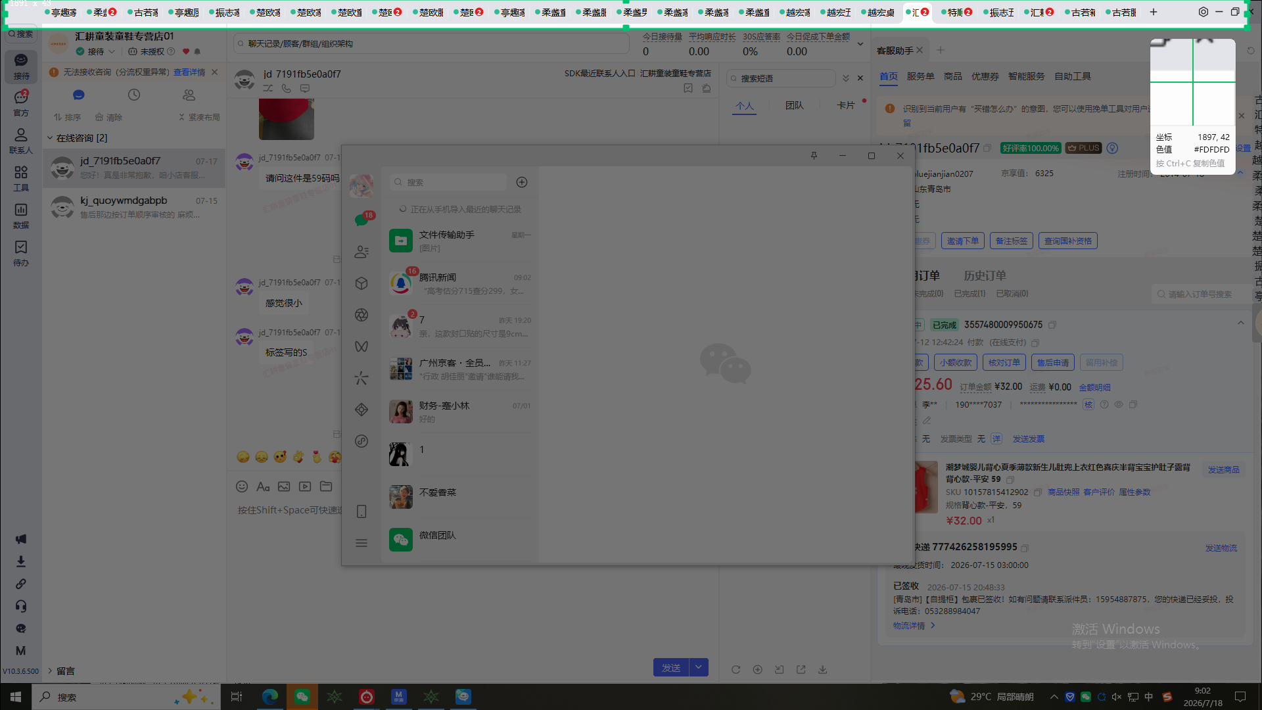1262x710 pixels.
Task: Click the 查询国补资格 button
Action: pos(1067,241)
